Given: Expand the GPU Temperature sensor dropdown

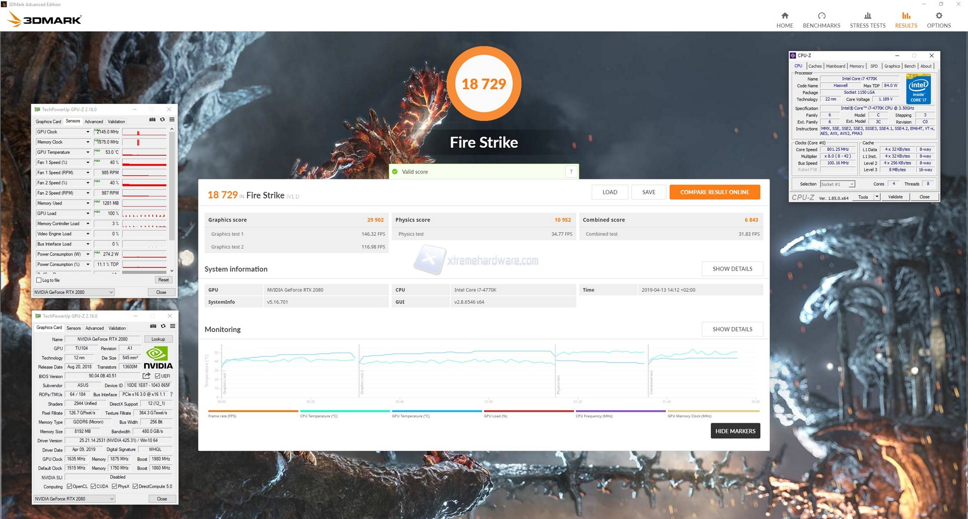Looking at the screenshot, I should [x=88, y=152].
